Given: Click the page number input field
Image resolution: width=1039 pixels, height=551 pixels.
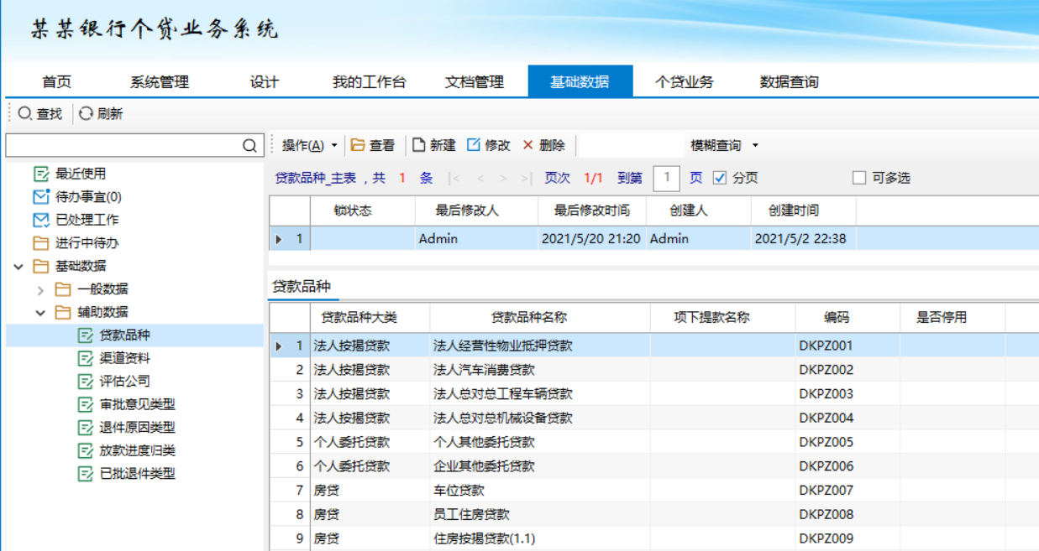Looking at the screenshot, I should [x=666, y=178].
